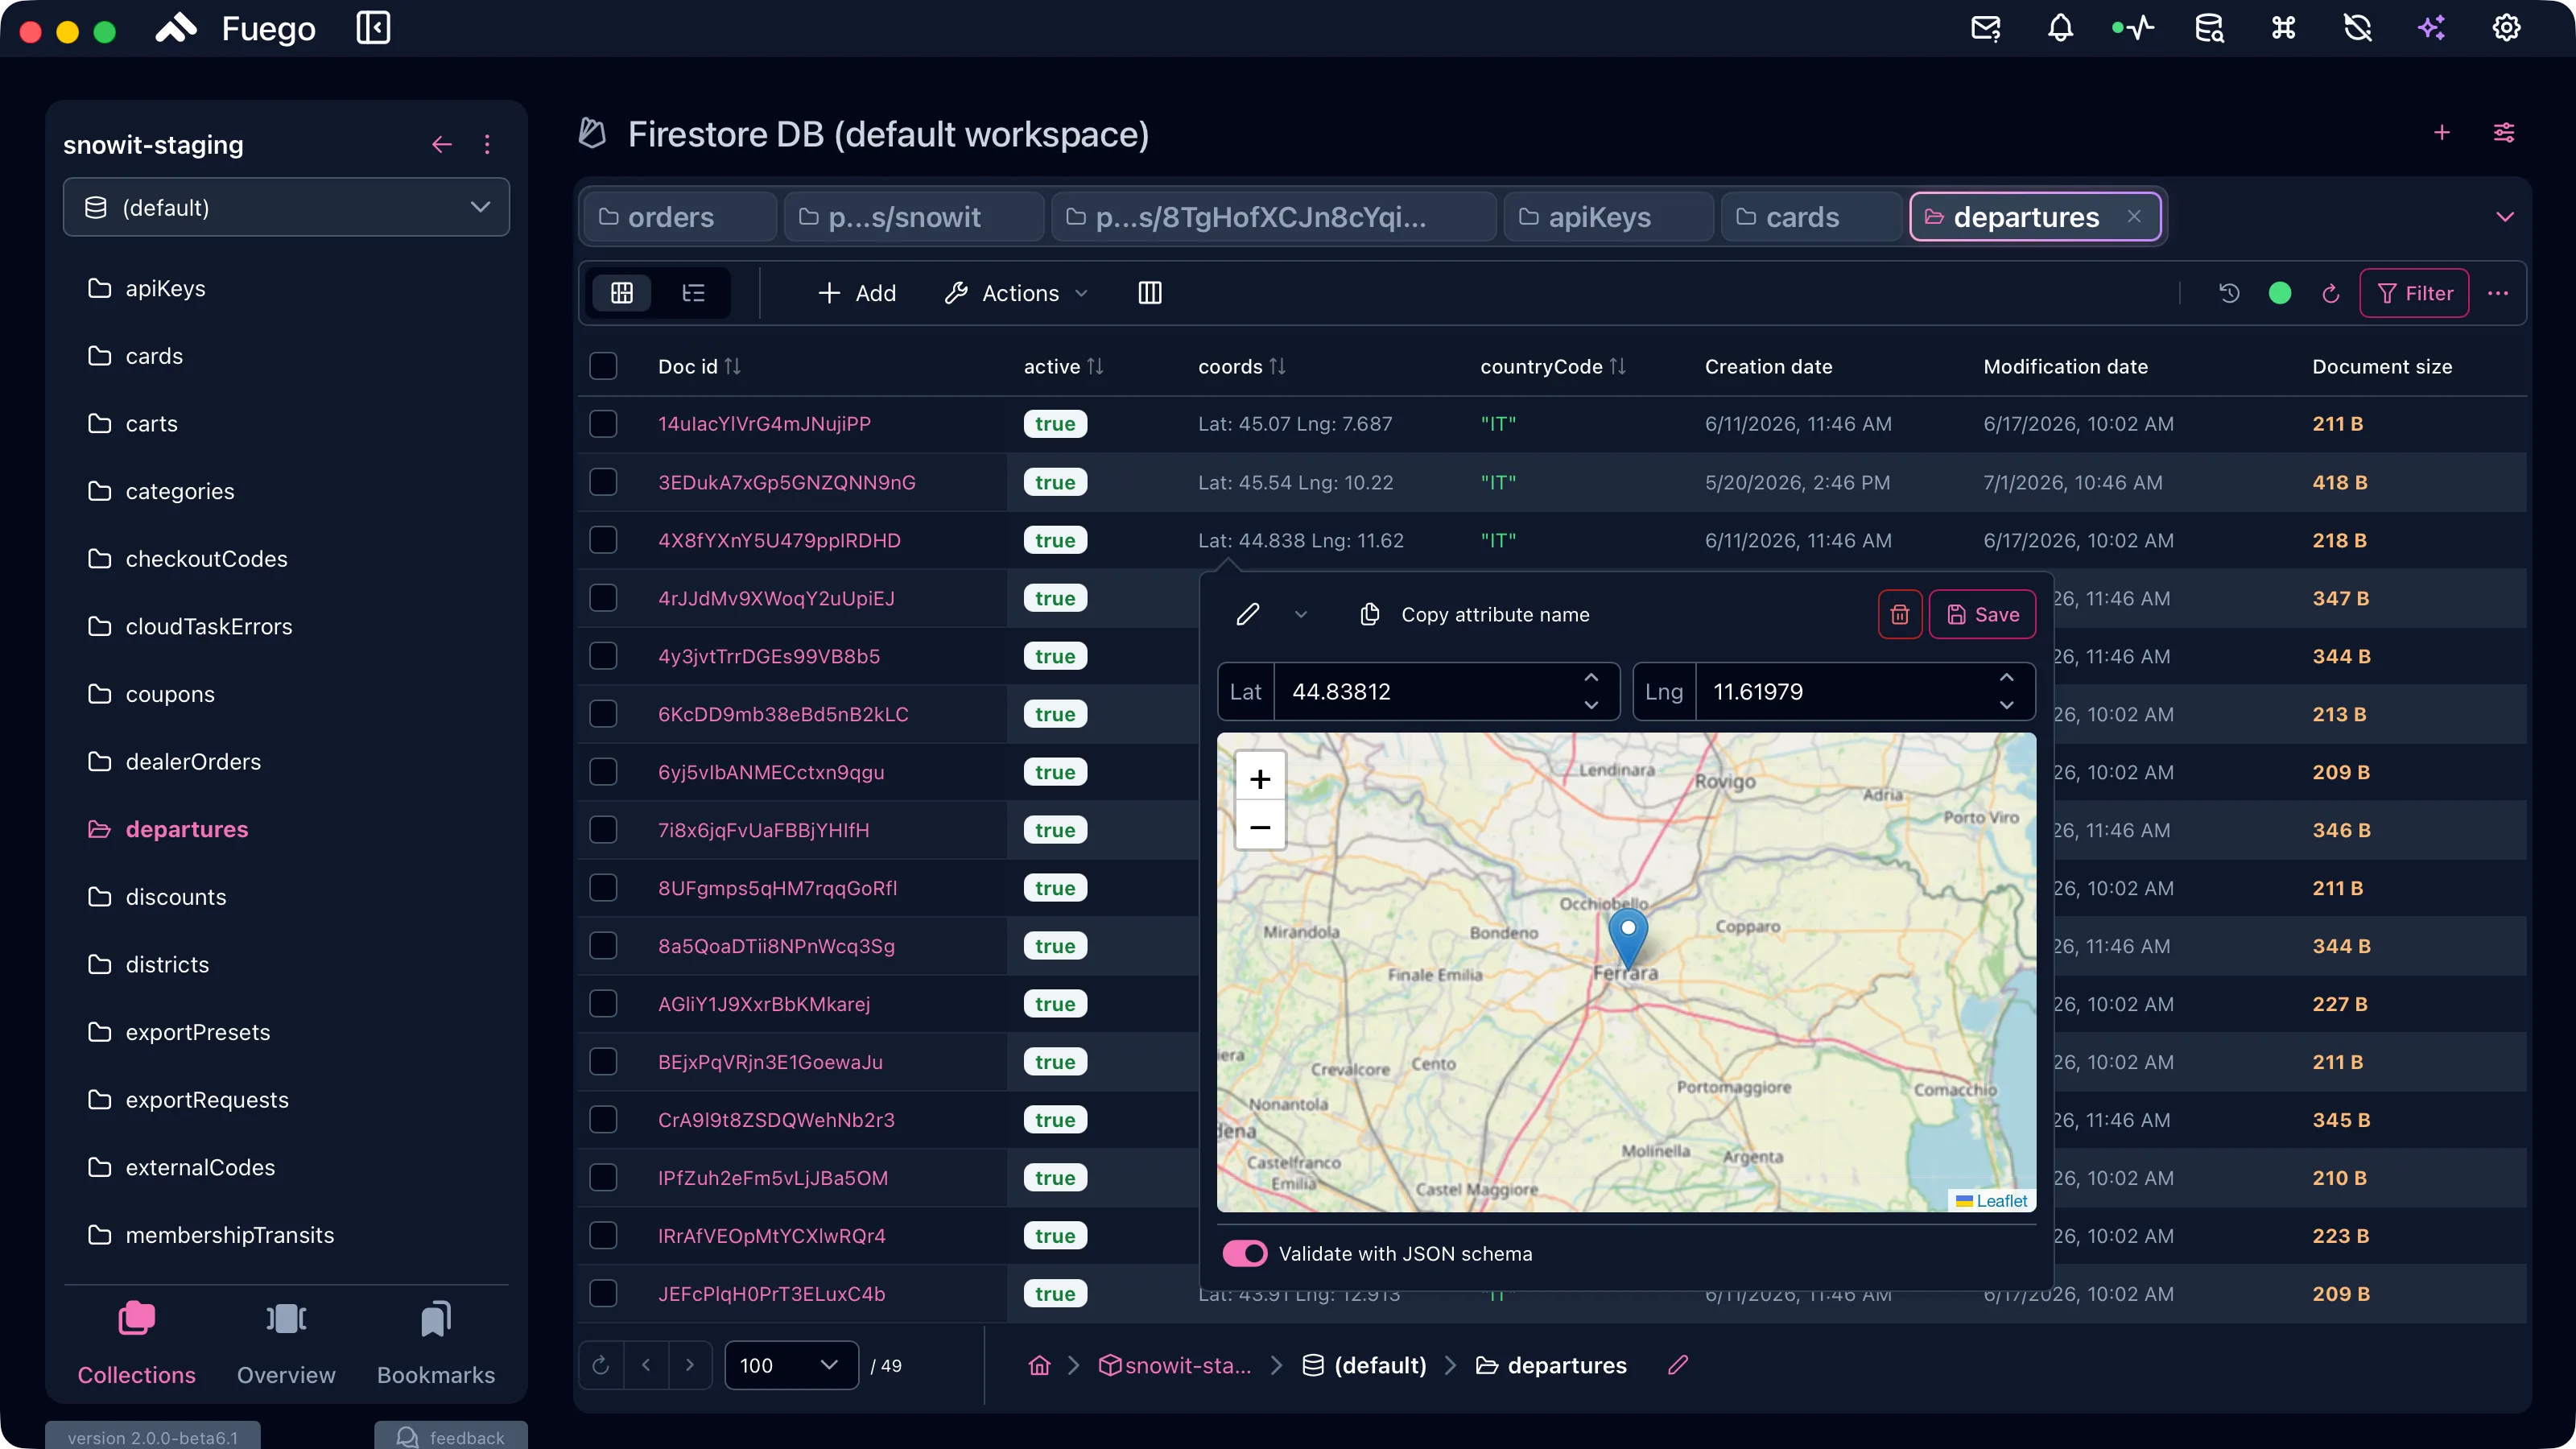Open the keyboard shortcuts command icon
This screenshot has height=1449, width=2576.
tap(2283, 28)
